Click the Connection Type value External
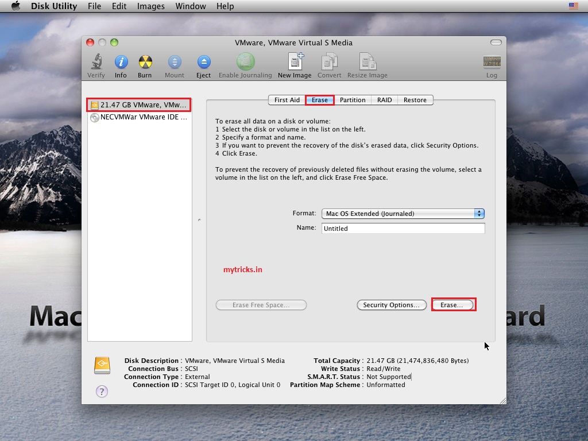Screen dimensions: 588x441 [x=198, y=377]
